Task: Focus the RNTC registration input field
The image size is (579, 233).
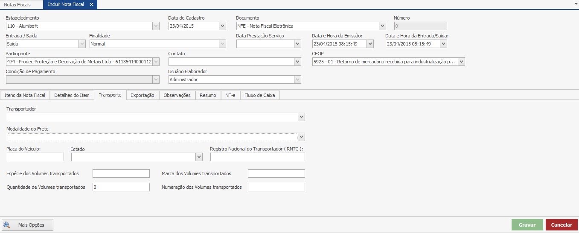Action: [x=257, y=157]
